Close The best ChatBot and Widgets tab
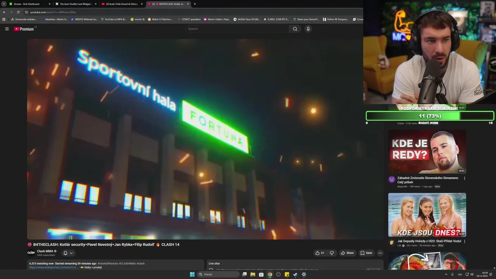Viewport: 496px width, 279px height. click(x=95, y=4)
